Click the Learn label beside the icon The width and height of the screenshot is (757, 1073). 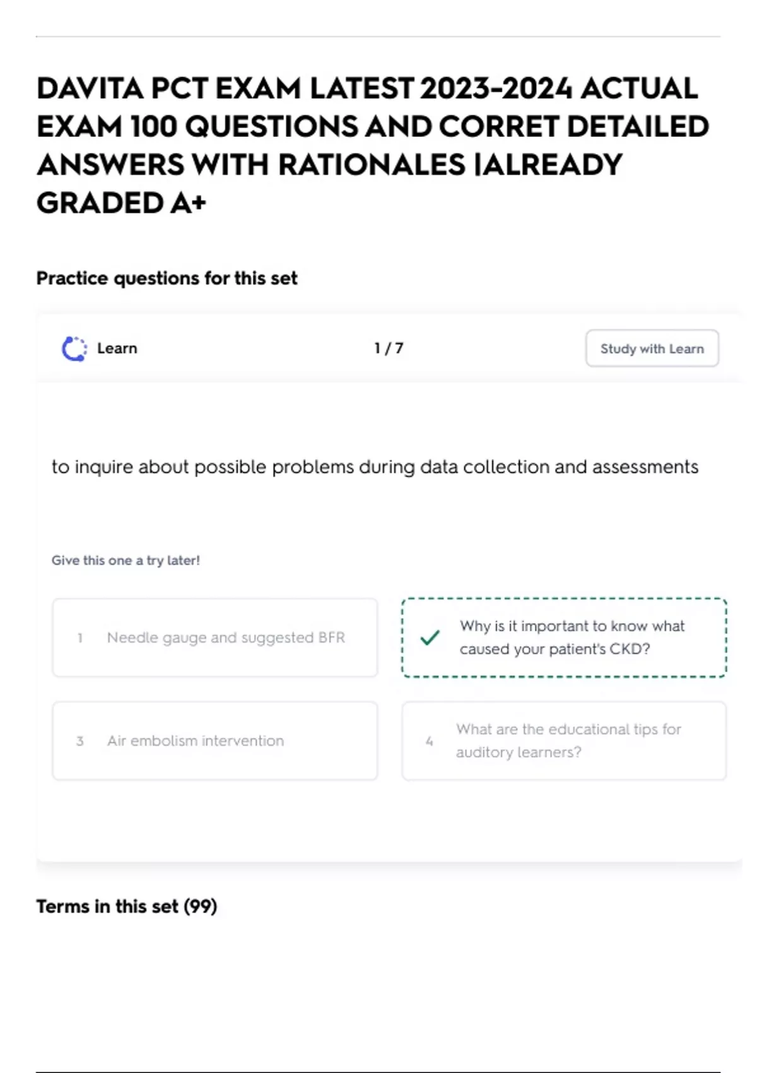117,348
